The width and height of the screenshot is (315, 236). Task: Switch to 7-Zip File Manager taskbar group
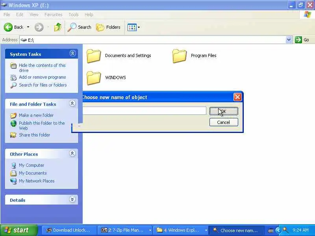click(125, 230)
